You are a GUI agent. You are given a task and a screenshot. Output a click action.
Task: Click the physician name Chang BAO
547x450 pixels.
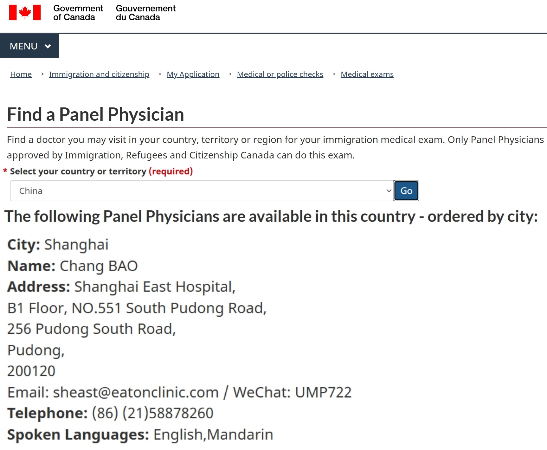tap(99, 266)
